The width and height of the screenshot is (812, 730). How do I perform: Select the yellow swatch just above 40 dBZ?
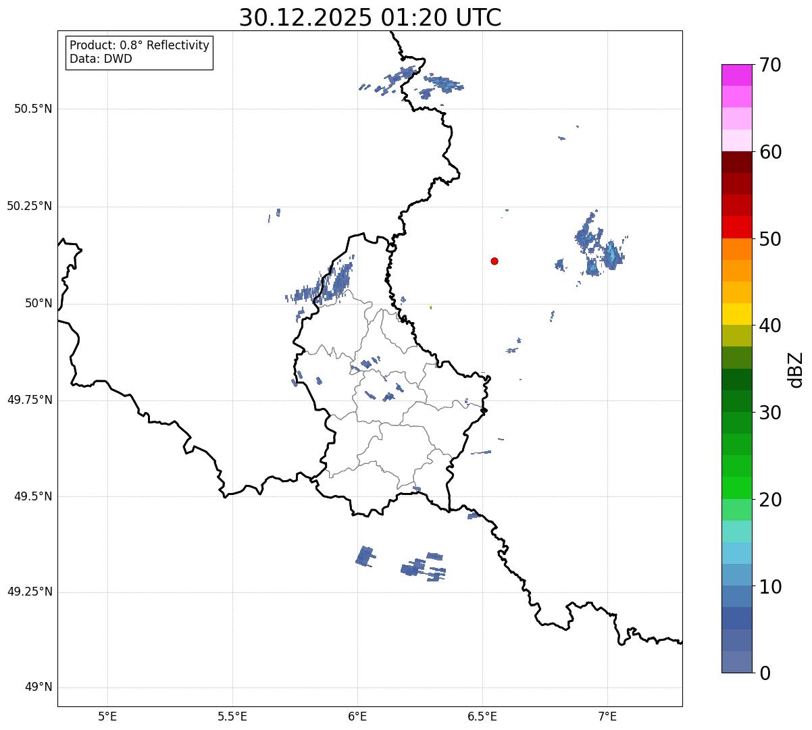coord(737,314)
